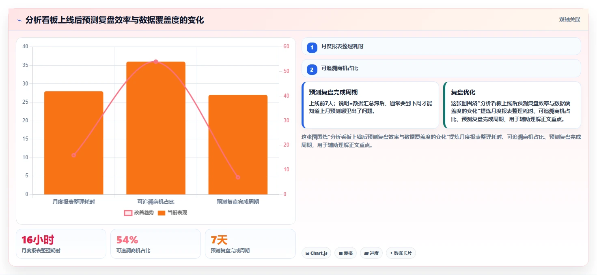Viewport: 597px width, 275px height.
Task: Open the 月度报表整理耗时 list row
Action: pos(441,46)
